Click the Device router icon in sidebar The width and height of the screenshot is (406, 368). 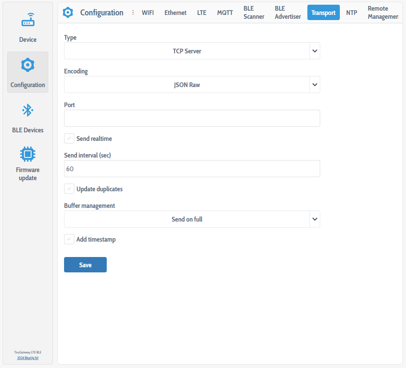pyautogui.click(x=28, y=20)
